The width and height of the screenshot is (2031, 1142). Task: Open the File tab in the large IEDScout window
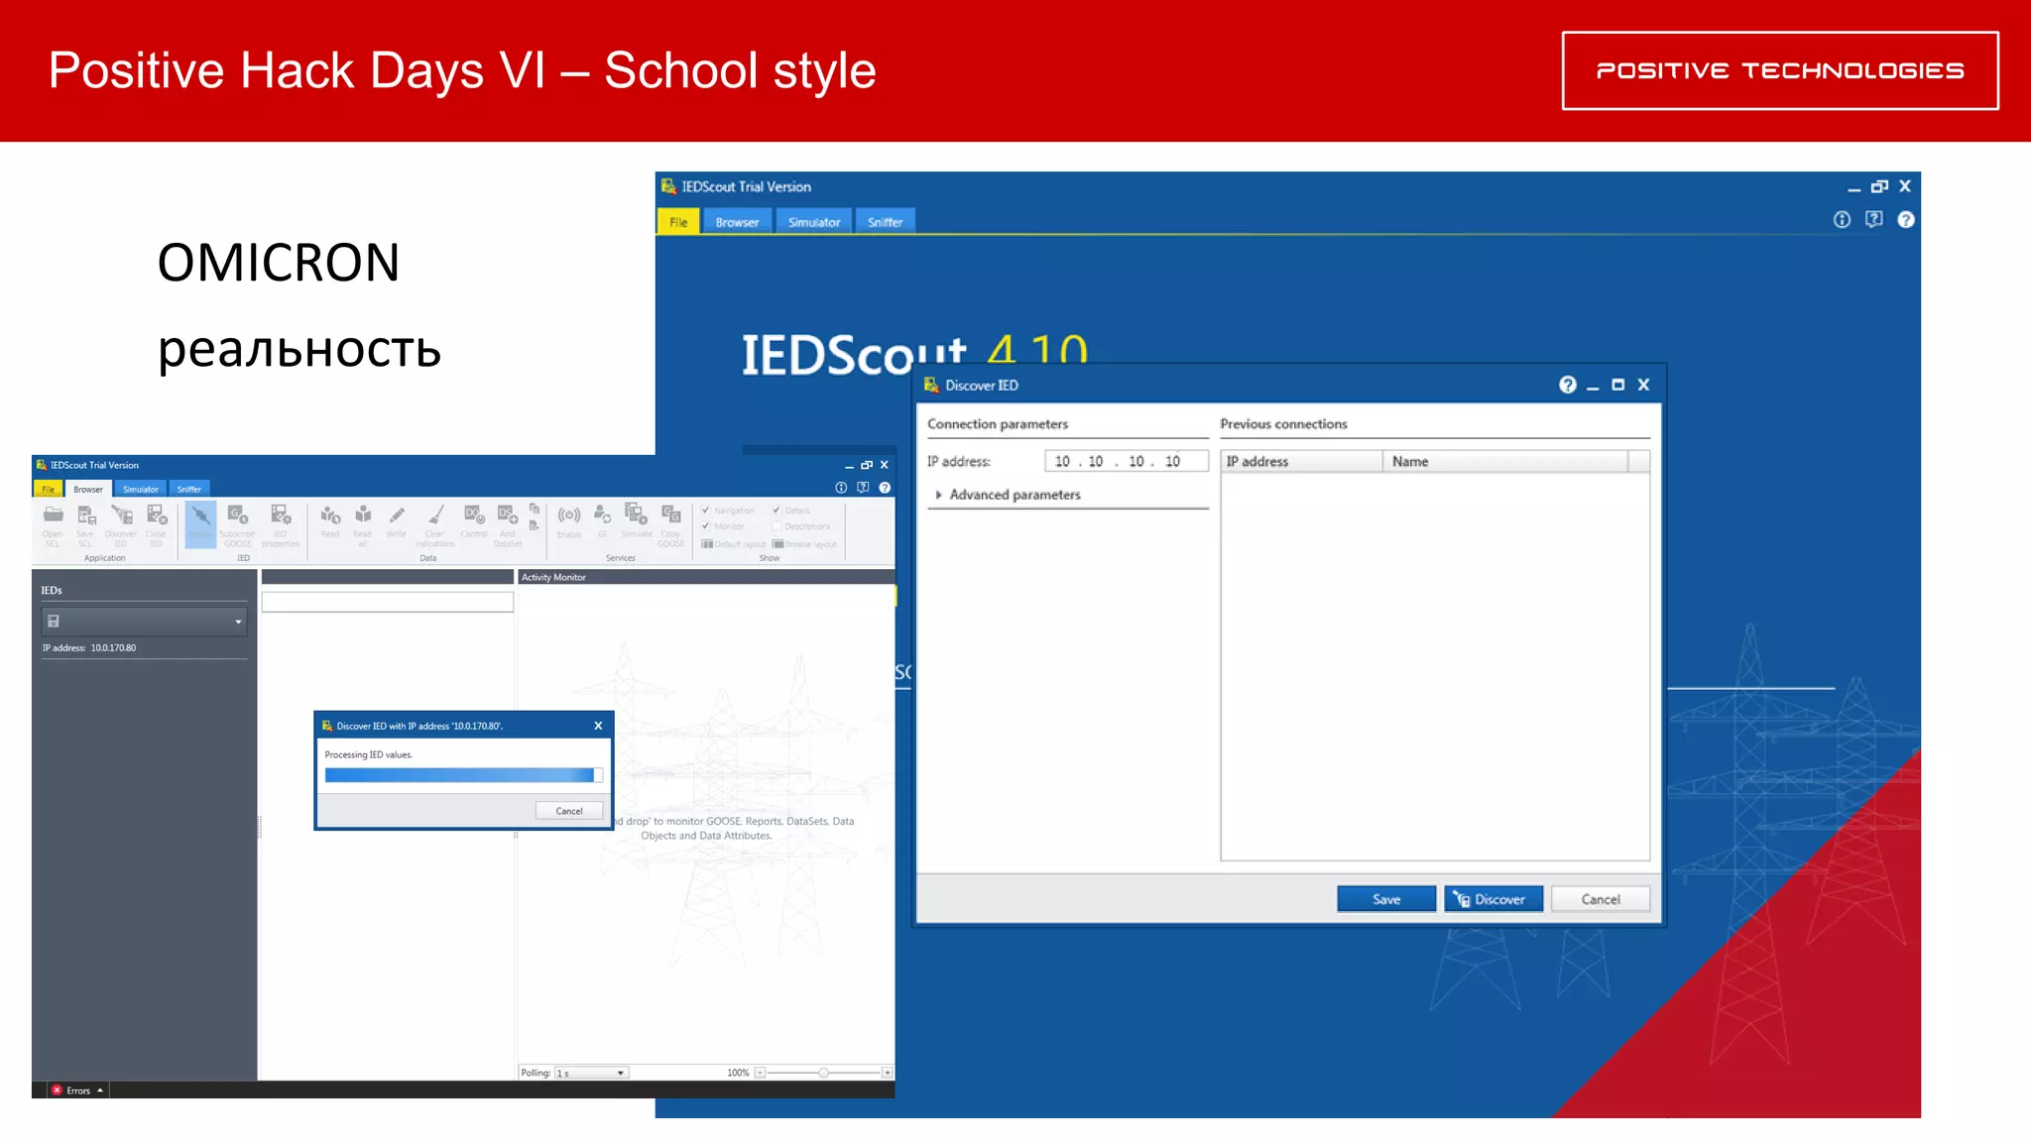coord(678,222)
